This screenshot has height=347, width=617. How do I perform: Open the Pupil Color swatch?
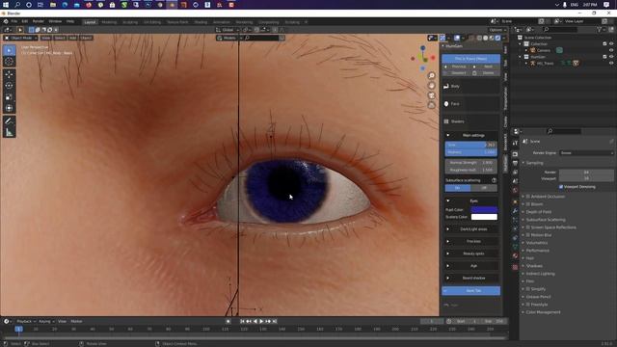click(x=484, y=210)
